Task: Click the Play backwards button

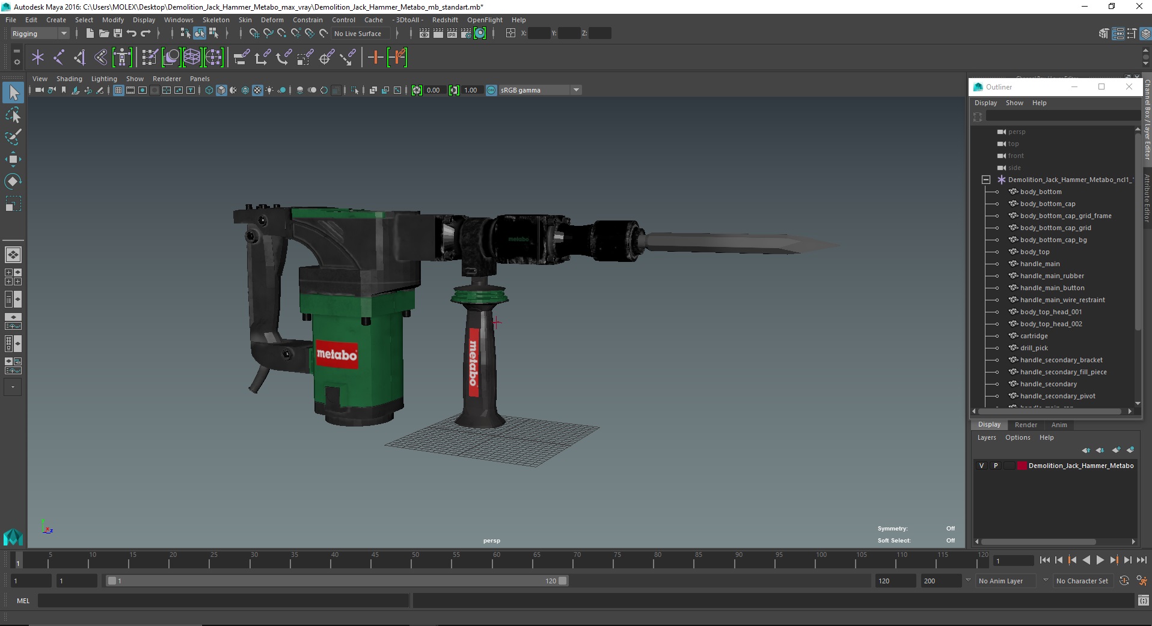Action: point(1086,560)
